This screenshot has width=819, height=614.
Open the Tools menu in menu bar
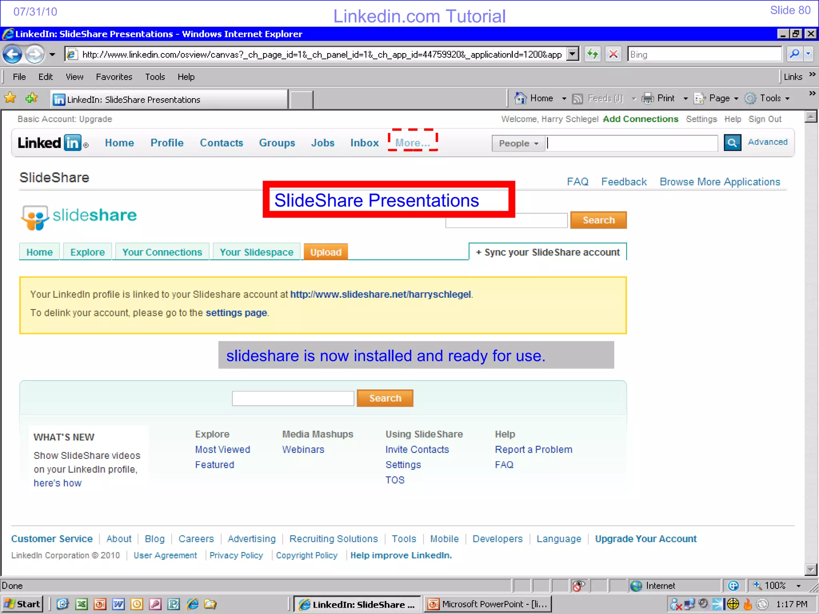click(x=155, y=77)
